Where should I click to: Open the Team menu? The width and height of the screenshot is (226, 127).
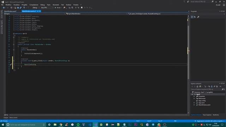49,5
